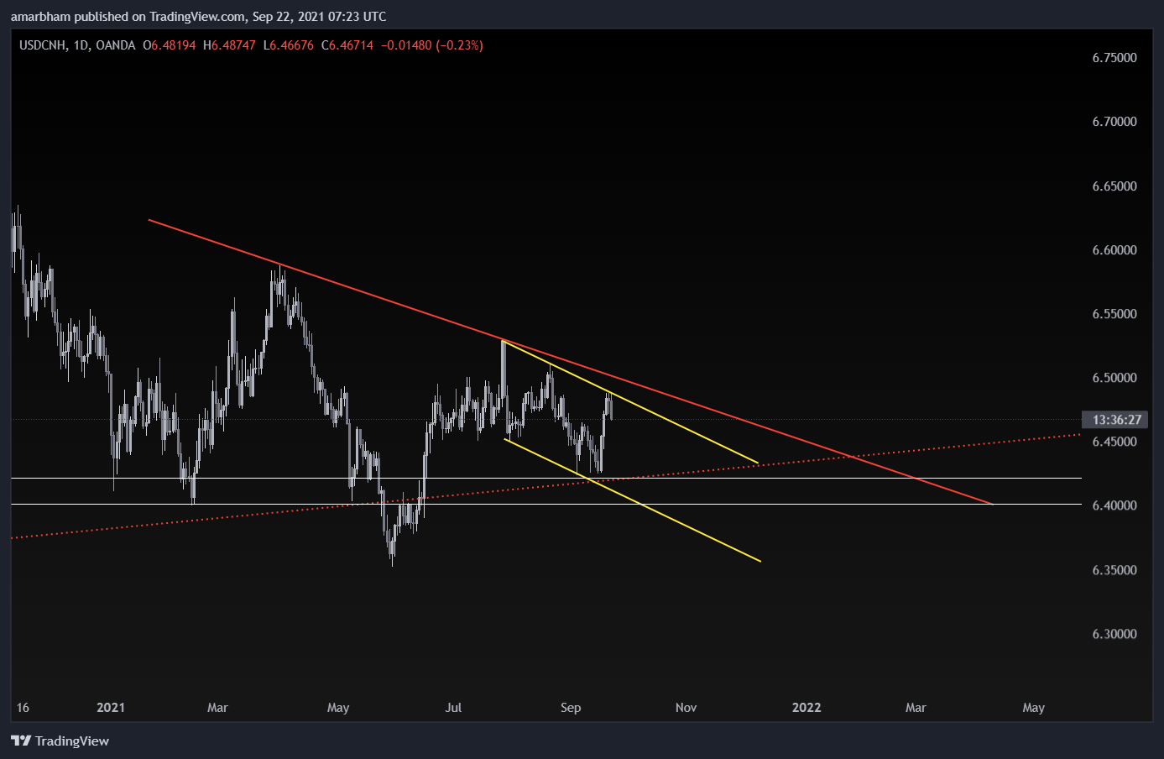Image resolution: width=1164 pixels, height=759 pixels.
Task: Click the 1D timeframe label
Action: [81, 45]
